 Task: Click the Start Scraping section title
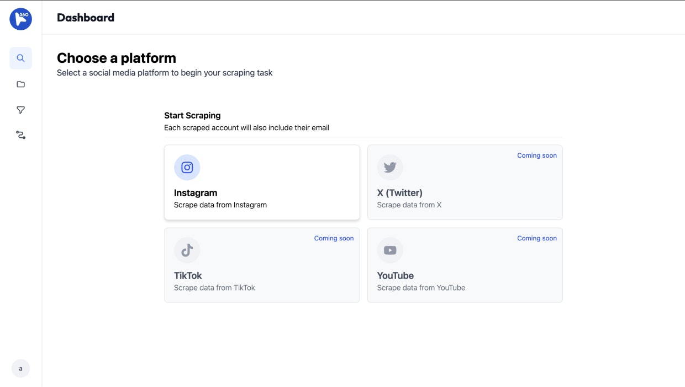(192, 115)
